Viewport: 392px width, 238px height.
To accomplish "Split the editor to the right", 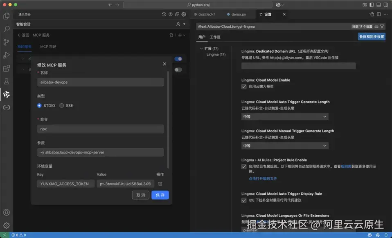I will pyautogui.click(x=379, y=14).
